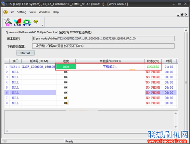190x145 pixels.
Task: Select the NULL port in row 4
Action: point(15,82)
